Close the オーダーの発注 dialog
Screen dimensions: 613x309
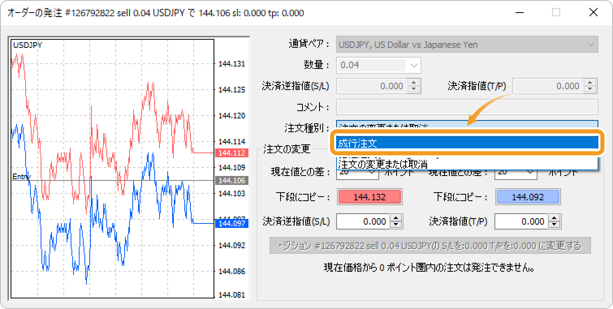593,13
